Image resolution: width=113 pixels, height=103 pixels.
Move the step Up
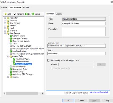(28, 14)
